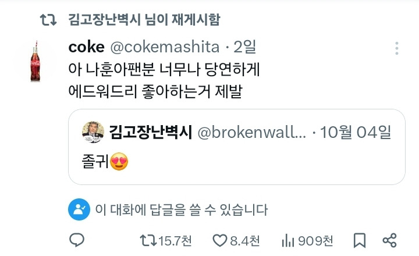
Task: Click the 이 대화에 답글을 쓸 수 있습니다 notice
Action: [x=181, y=209]
